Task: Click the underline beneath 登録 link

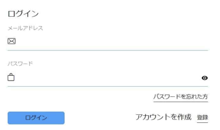Action: tap(202, 122)
